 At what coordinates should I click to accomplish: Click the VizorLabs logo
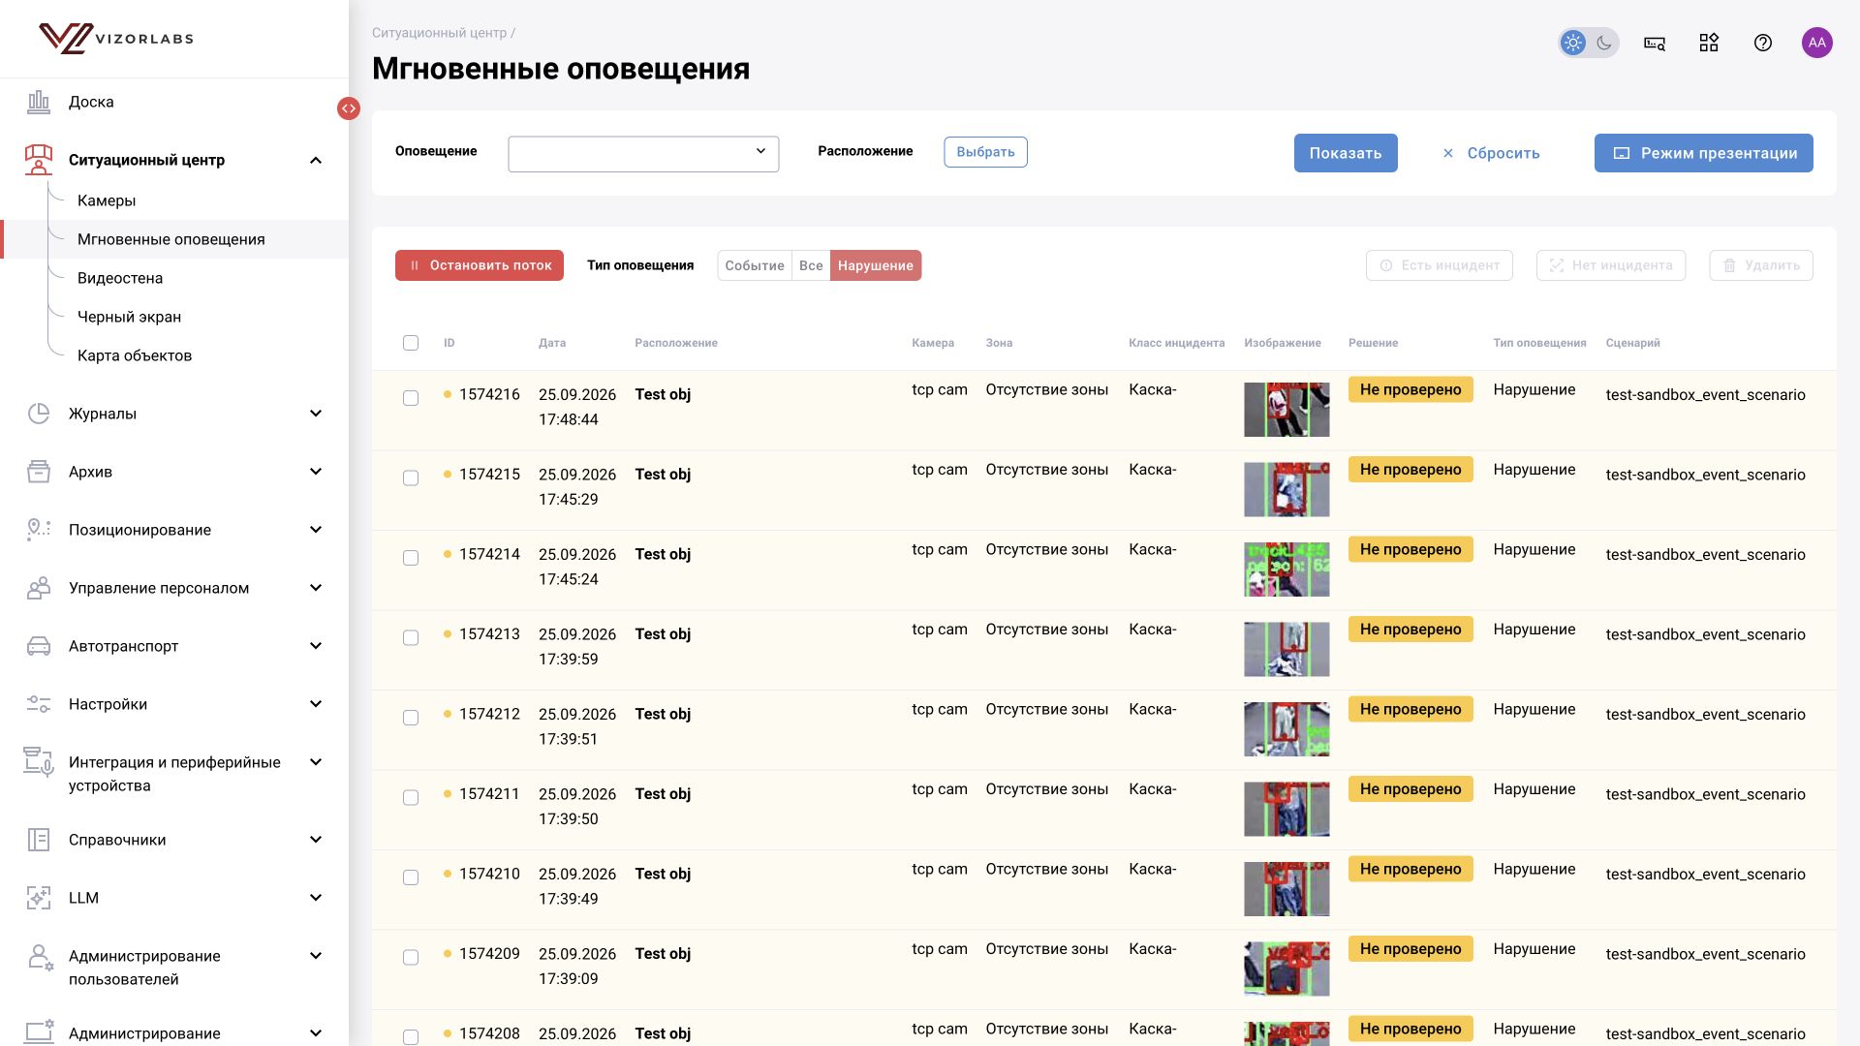[116, 39]
